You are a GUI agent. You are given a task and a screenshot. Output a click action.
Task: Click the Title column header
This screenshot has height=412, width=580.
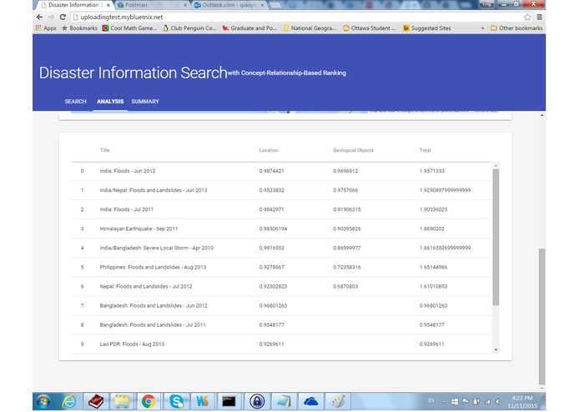104,150
